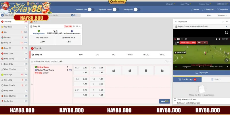Bet Đội Khách 0/0.5 in Hot card
230x115 pixels.
point(68,40)
